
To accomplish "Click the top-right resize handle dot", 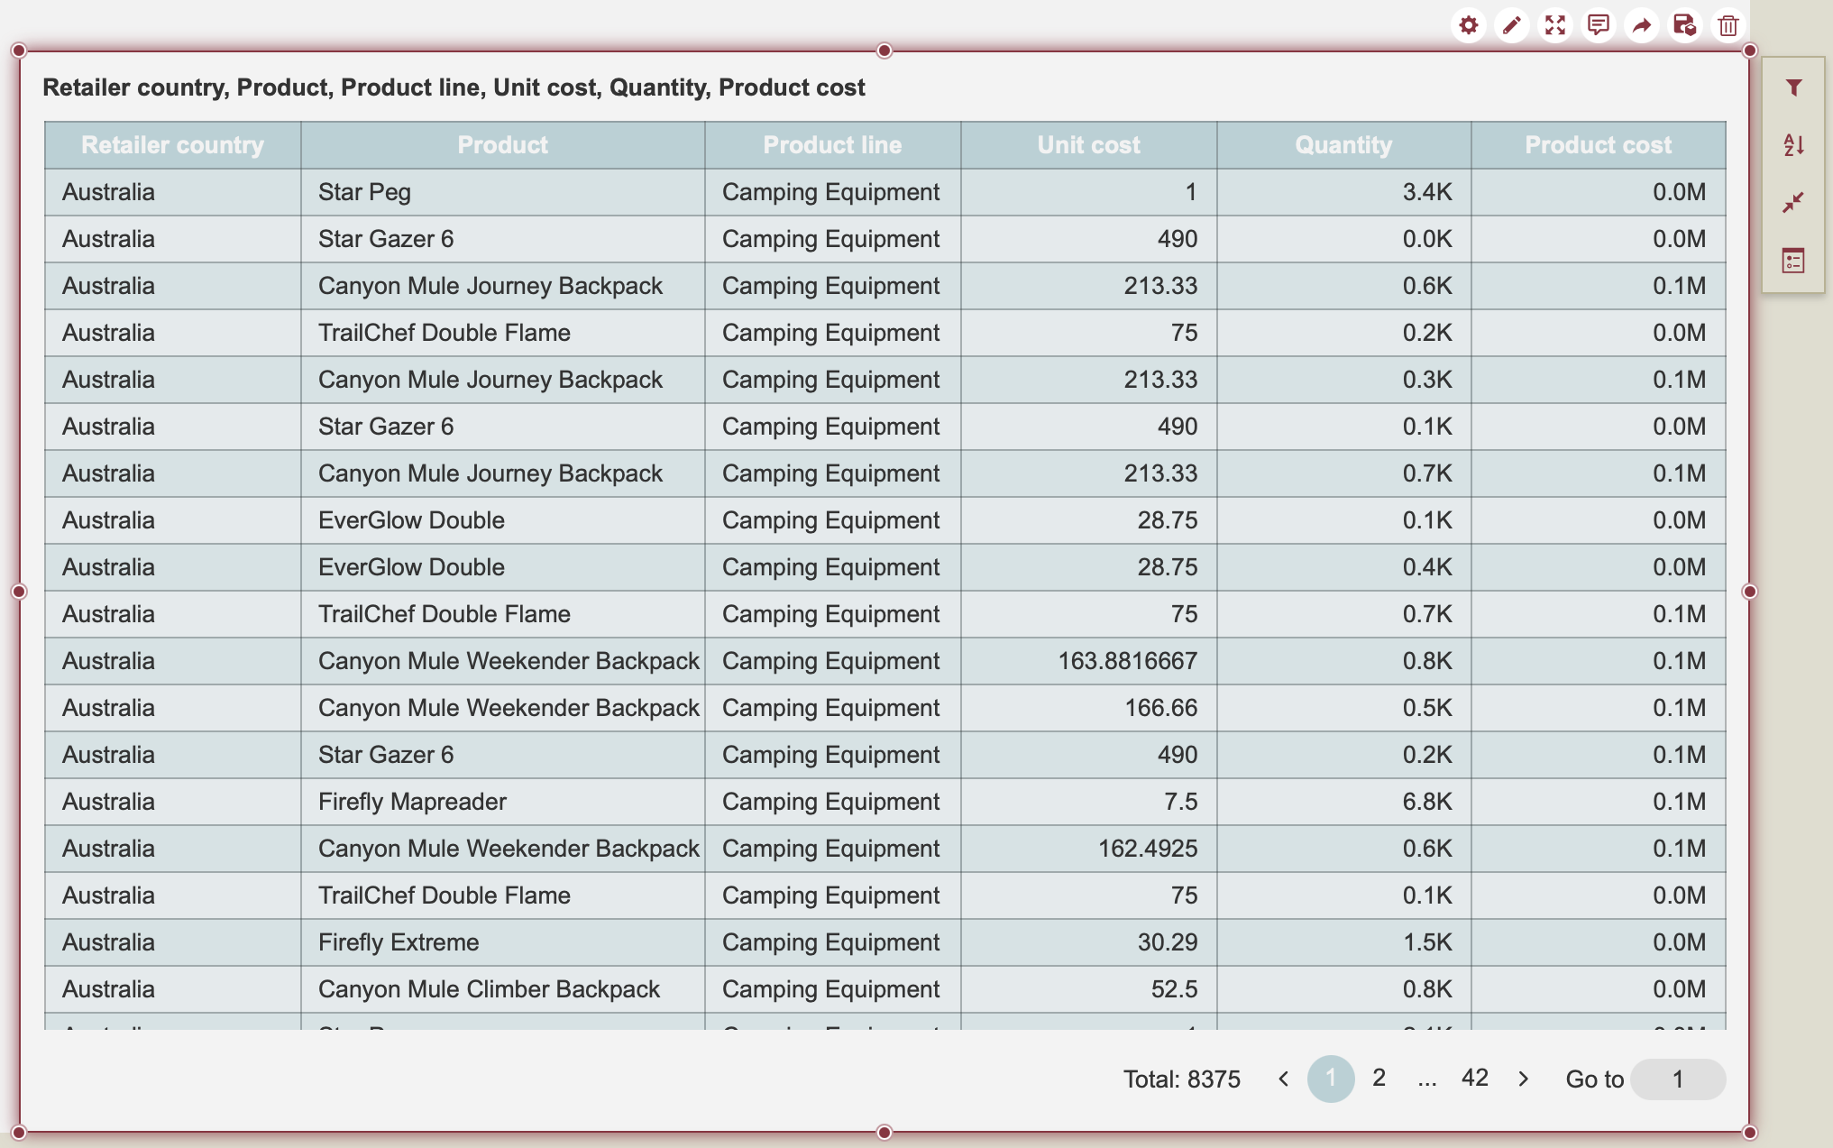I will (x=1749, y=51).
